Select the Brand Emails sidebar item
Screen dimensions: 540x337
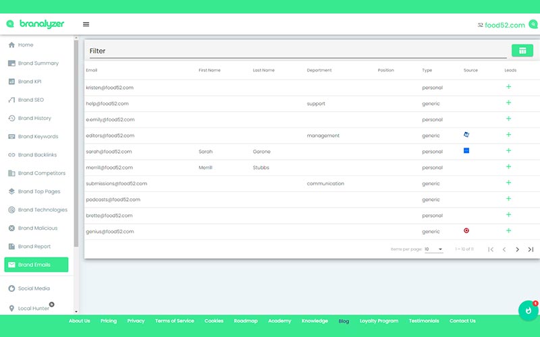tap(36, 265)
